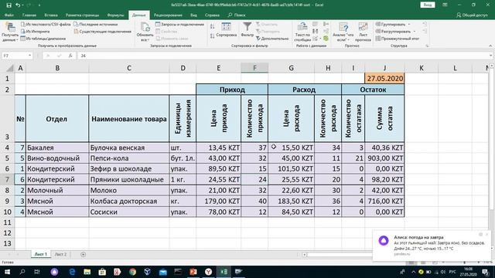The image size is (495, 278).
Task: Open Windows taskbar search
Action: [22, 272]
